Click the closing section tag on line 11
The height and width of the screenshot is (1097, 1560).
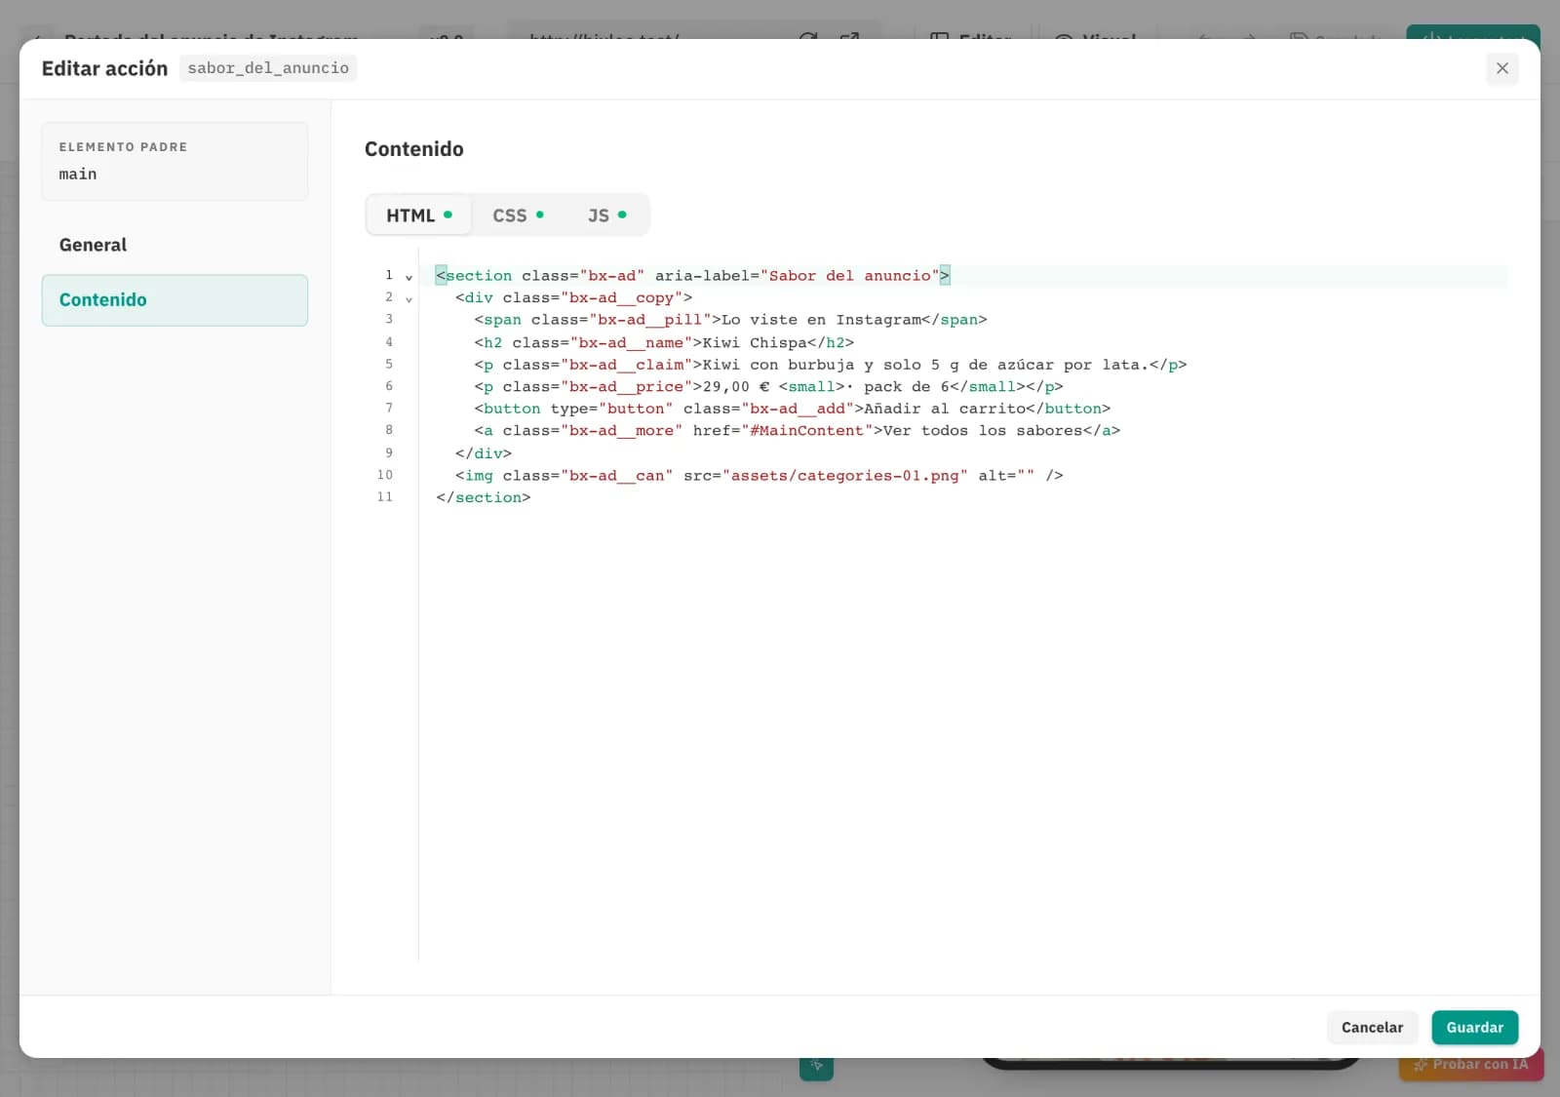tap(484, 497)
